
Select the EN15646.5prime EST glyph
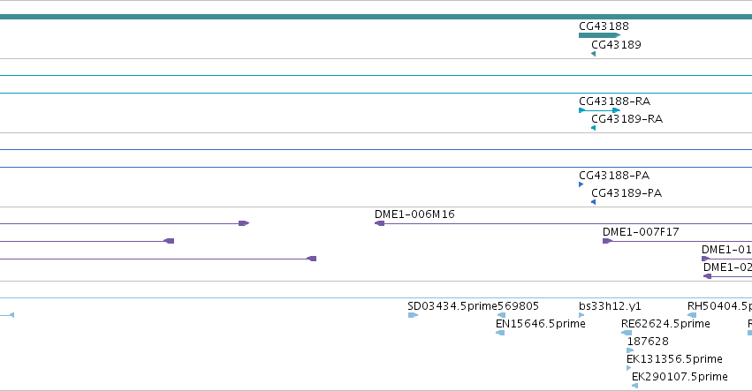click(x=500, y=333)
